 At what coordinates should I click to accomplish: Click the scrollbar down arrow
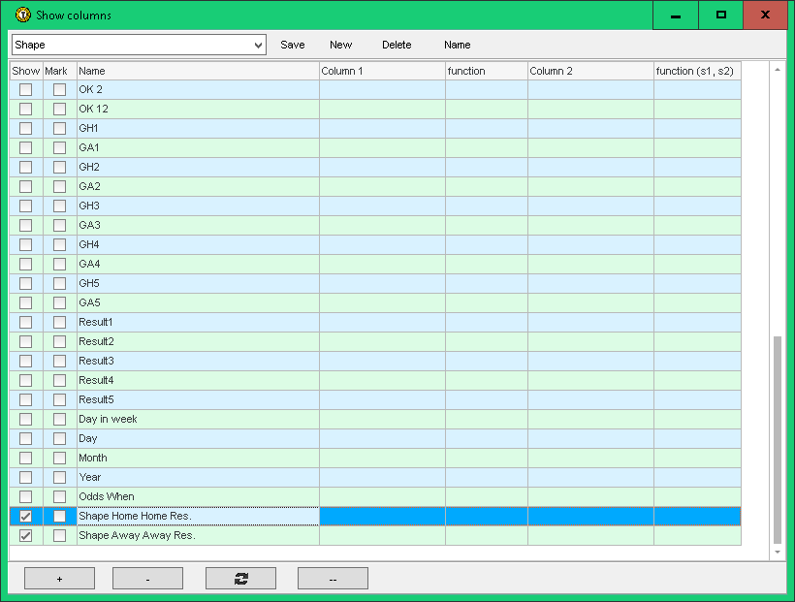(778, 552)
